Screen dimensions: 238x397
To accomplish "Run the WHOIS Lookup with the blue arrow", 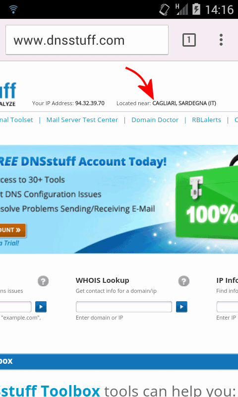I will [x=181, y=307].
